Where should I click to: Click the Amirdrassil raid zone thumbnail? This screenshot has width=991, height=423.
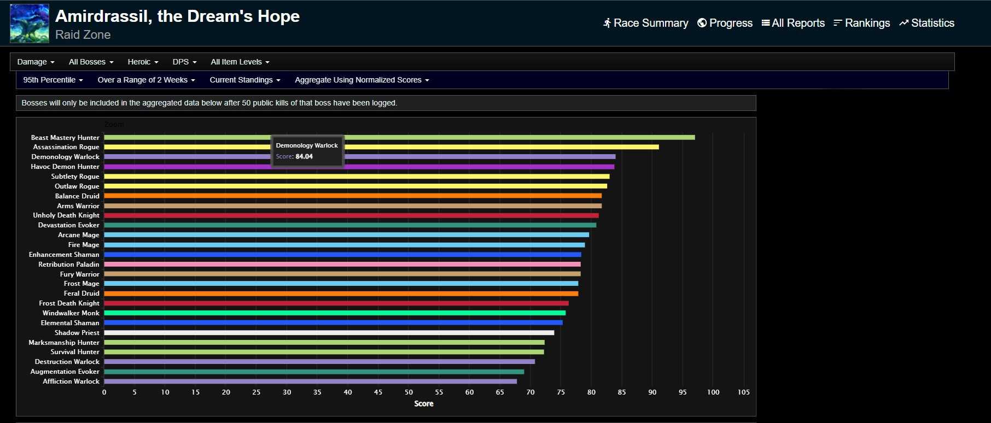tap(30, 23)
